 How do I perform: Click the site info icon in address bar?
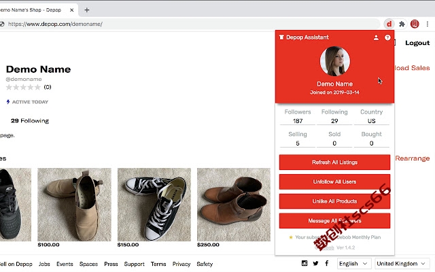tap(2, 24)
